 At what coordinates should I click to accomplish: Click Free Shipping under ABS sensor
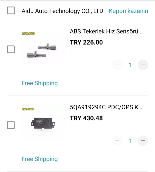point(40,83)
